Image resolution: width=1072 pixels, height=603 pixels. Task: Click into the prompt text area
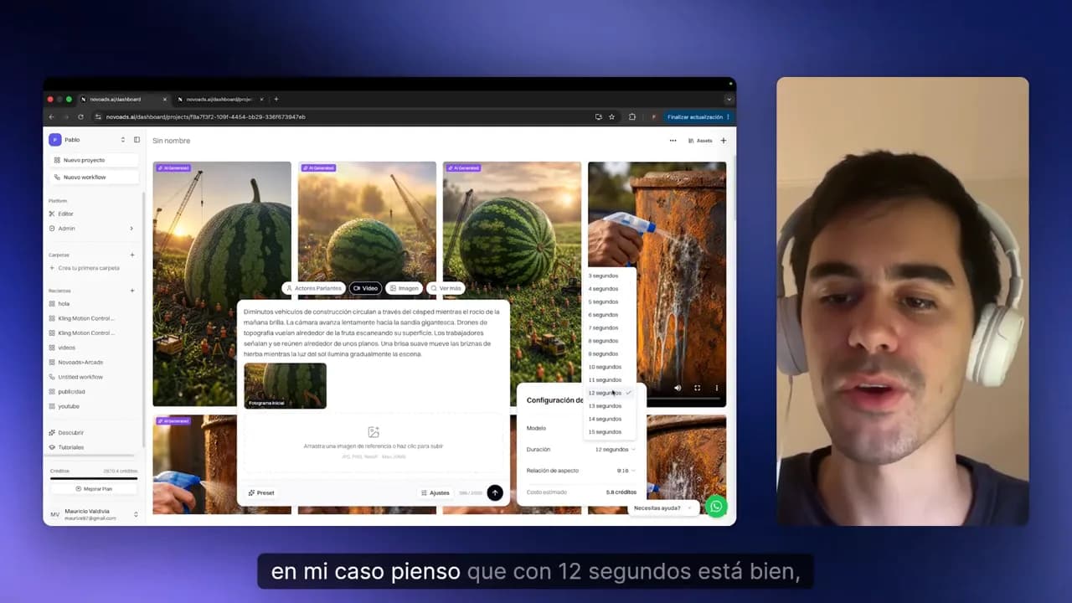(374, 332)
